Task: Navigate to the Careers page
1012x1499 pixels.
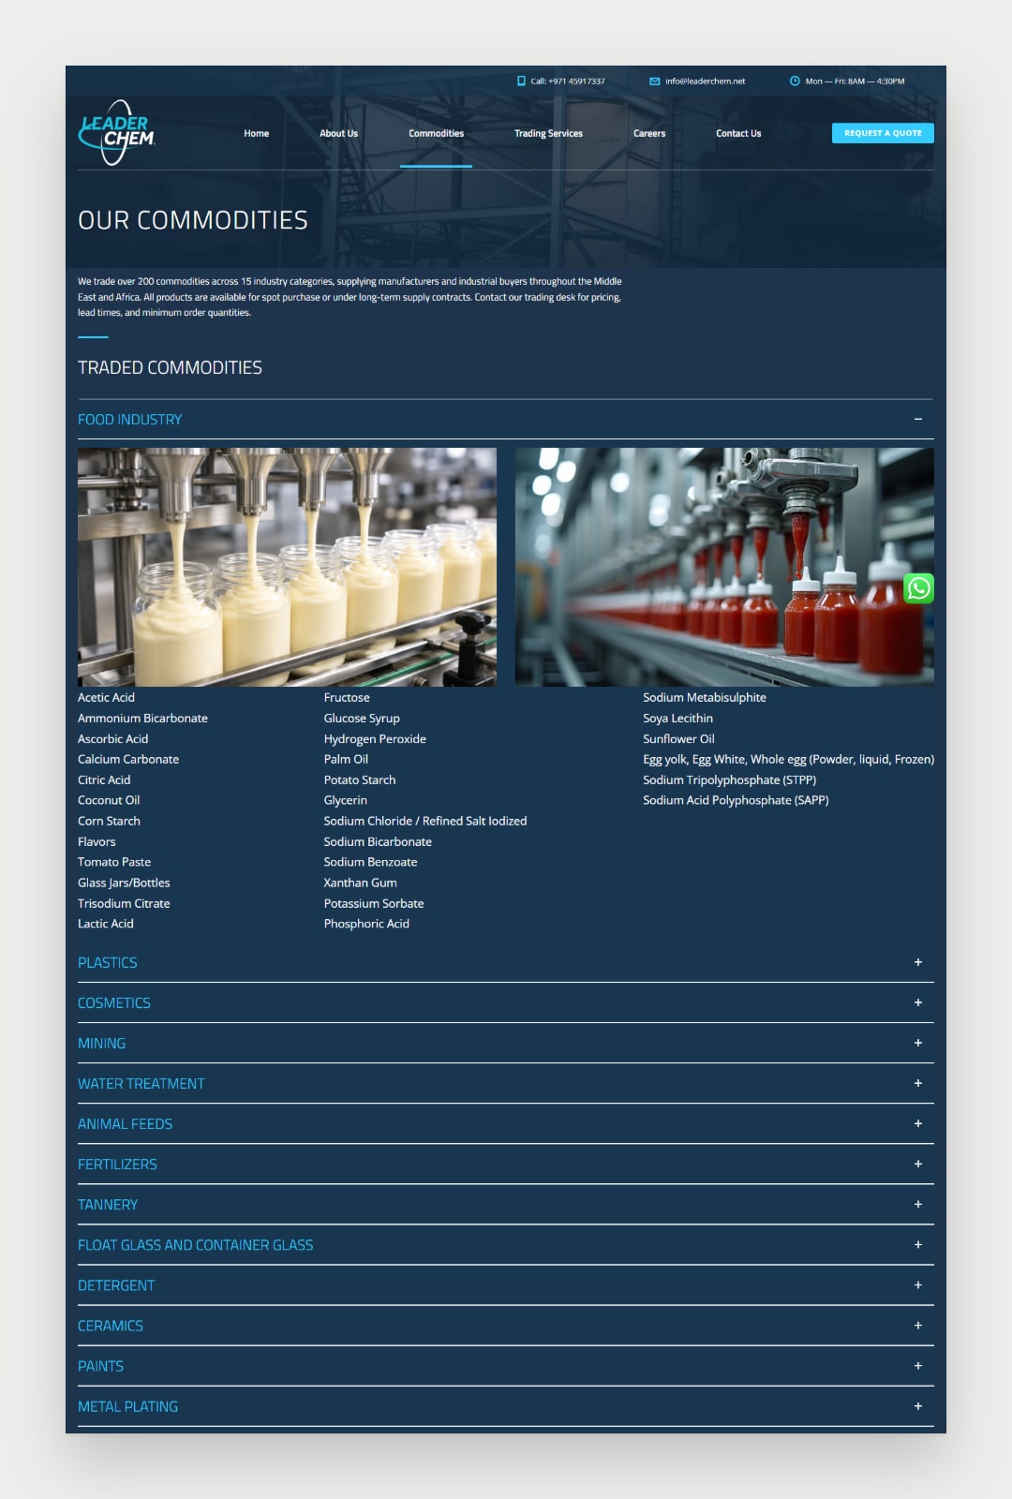Action: [649, 133]
